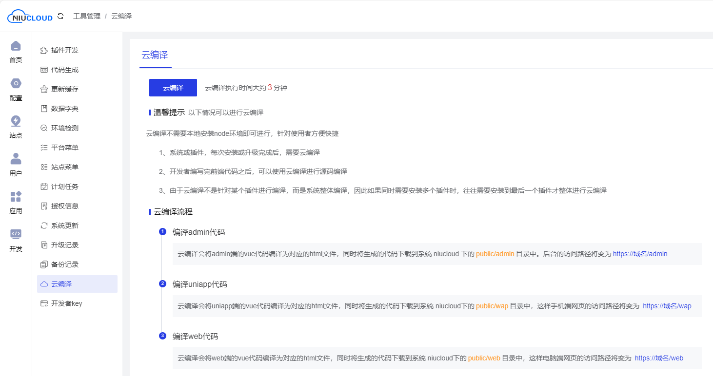Image resolution: width=713 pixels, height=376 pixels.
Task: Click the refresh icon beside the logo
Action: 59,15
